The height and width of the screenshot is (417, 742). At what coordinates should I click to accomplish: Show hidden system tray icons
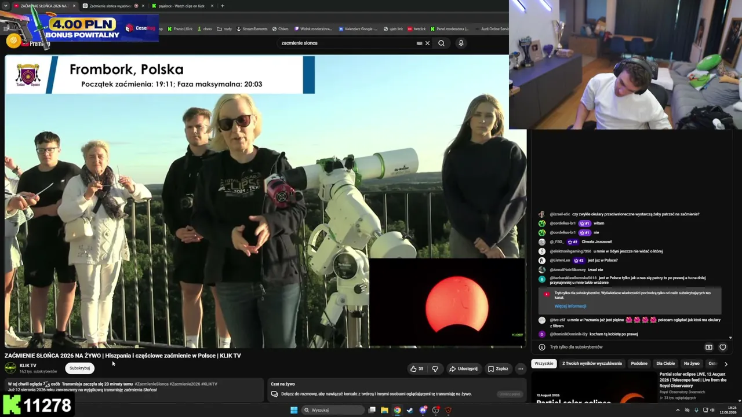tap(678, 410)
